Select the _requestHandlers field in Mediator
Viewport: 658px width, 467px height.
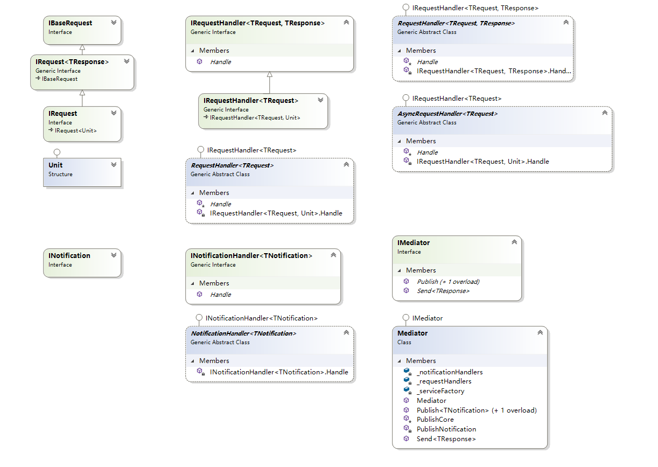444,381
